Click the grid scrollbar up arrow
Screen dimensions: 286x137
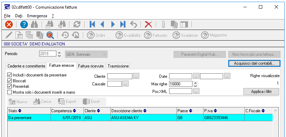(275, 111)
